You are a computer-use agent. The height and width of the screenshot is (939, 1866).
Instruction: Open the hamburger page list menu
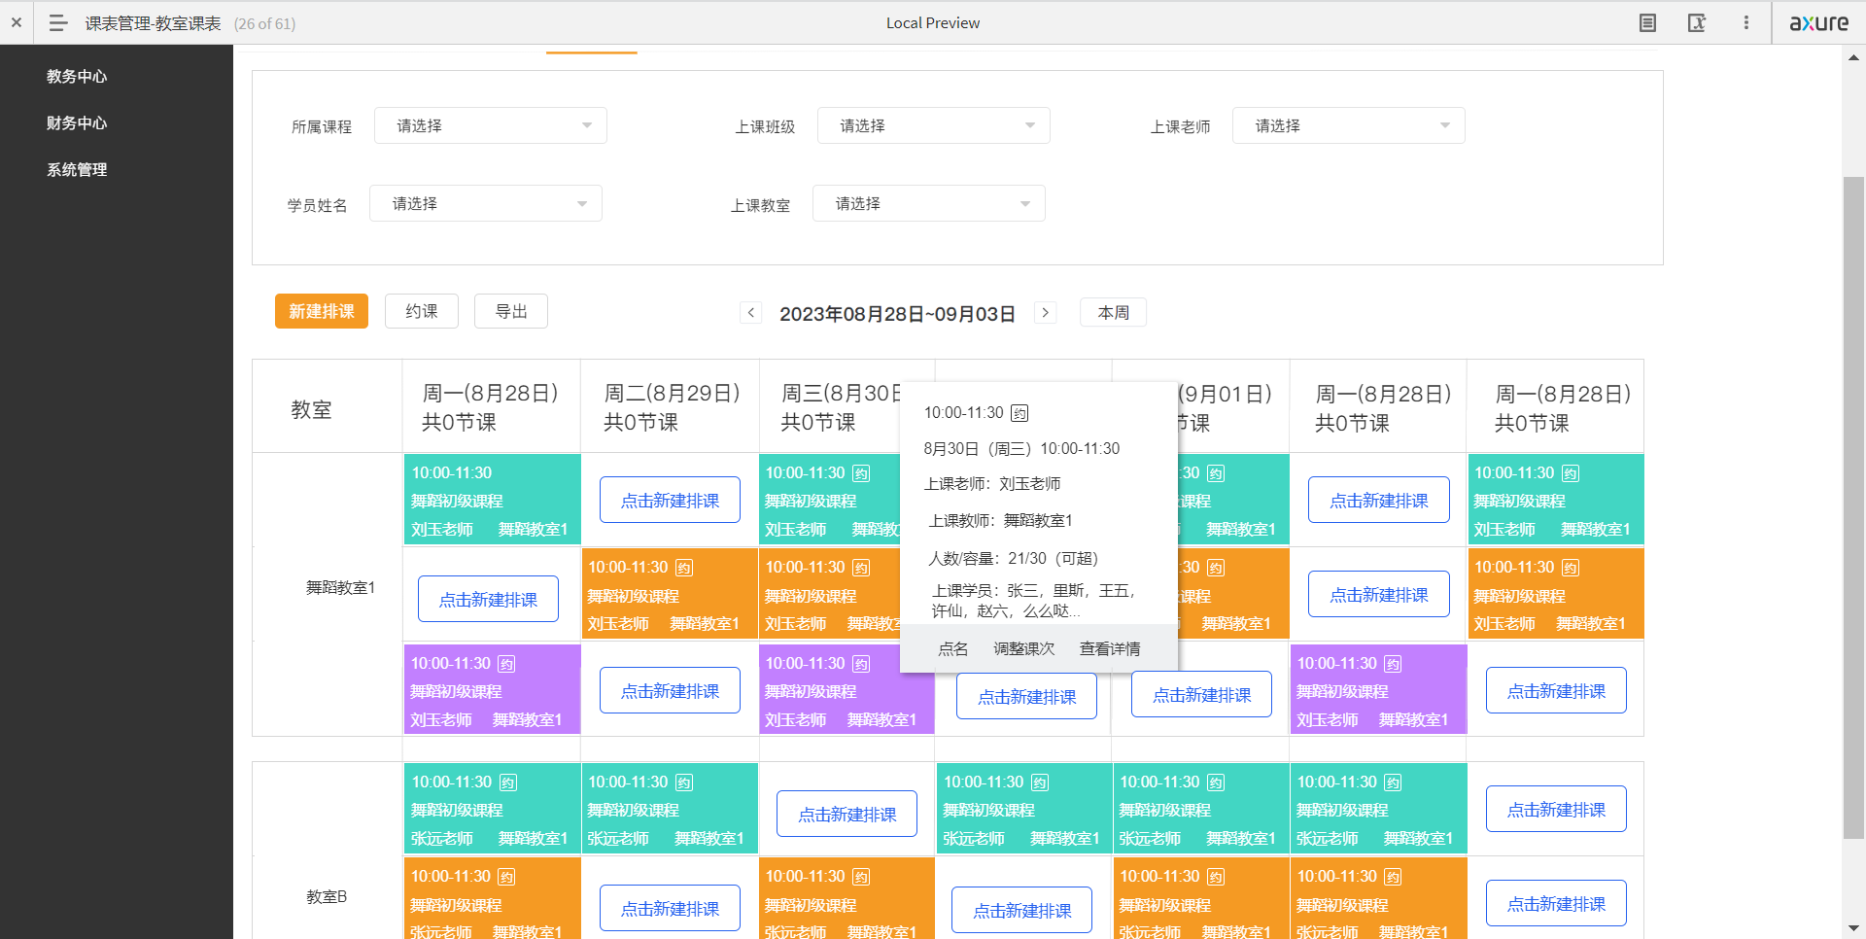(x=57, y=22)
